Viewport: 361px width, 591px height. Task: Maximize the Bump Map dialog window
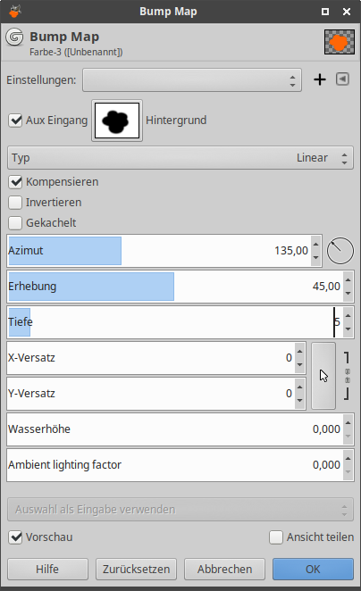(325, 12)
